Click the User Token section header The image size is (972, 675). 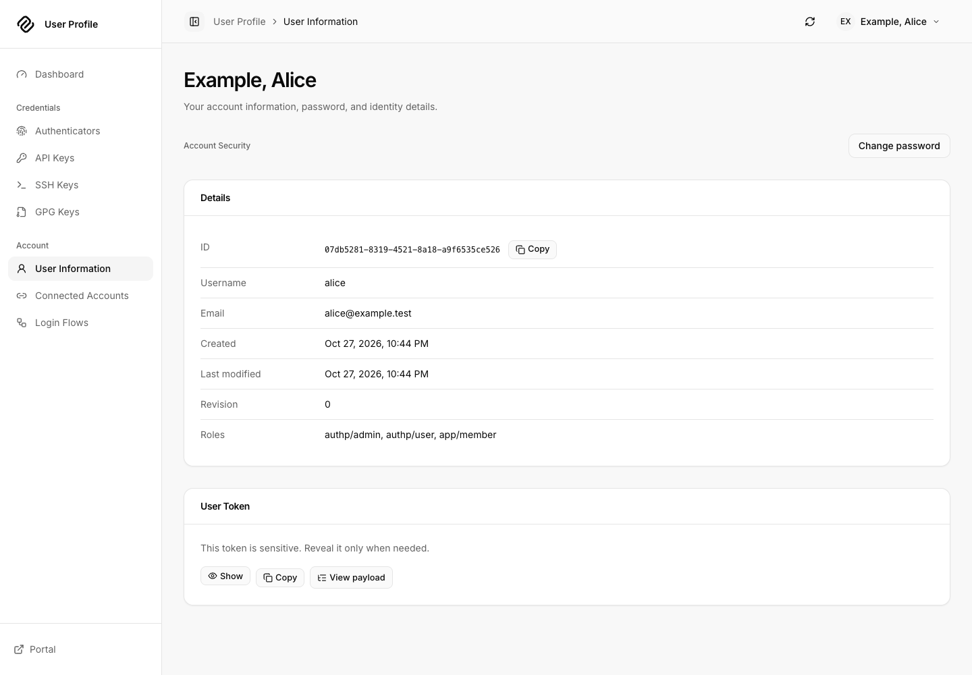point(225,506)
